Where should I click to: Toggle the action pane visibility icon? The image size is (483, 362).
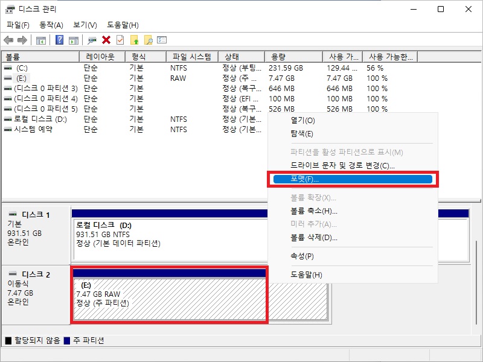click(74, 40)
